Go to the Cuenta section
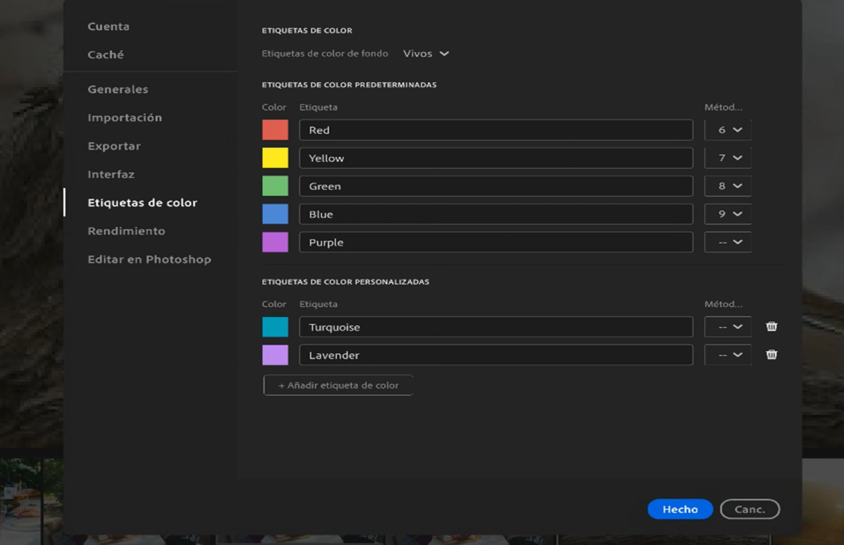Viewport: 844px width, 545px height. pyautogui.click(x=109, y=26)
